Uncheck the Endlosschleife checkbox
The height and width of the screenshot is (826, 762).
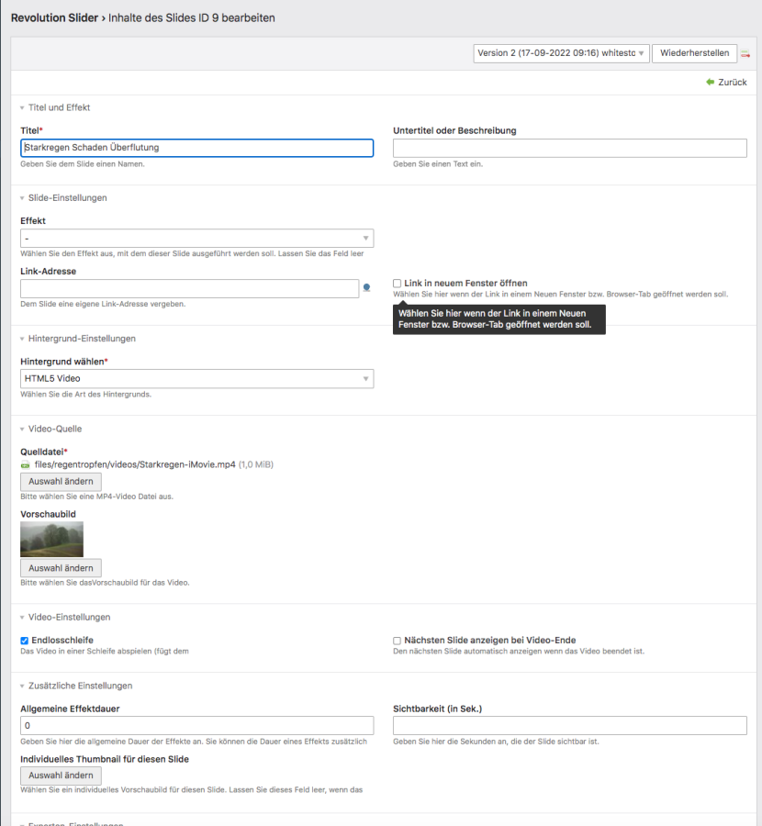(25, 641)
